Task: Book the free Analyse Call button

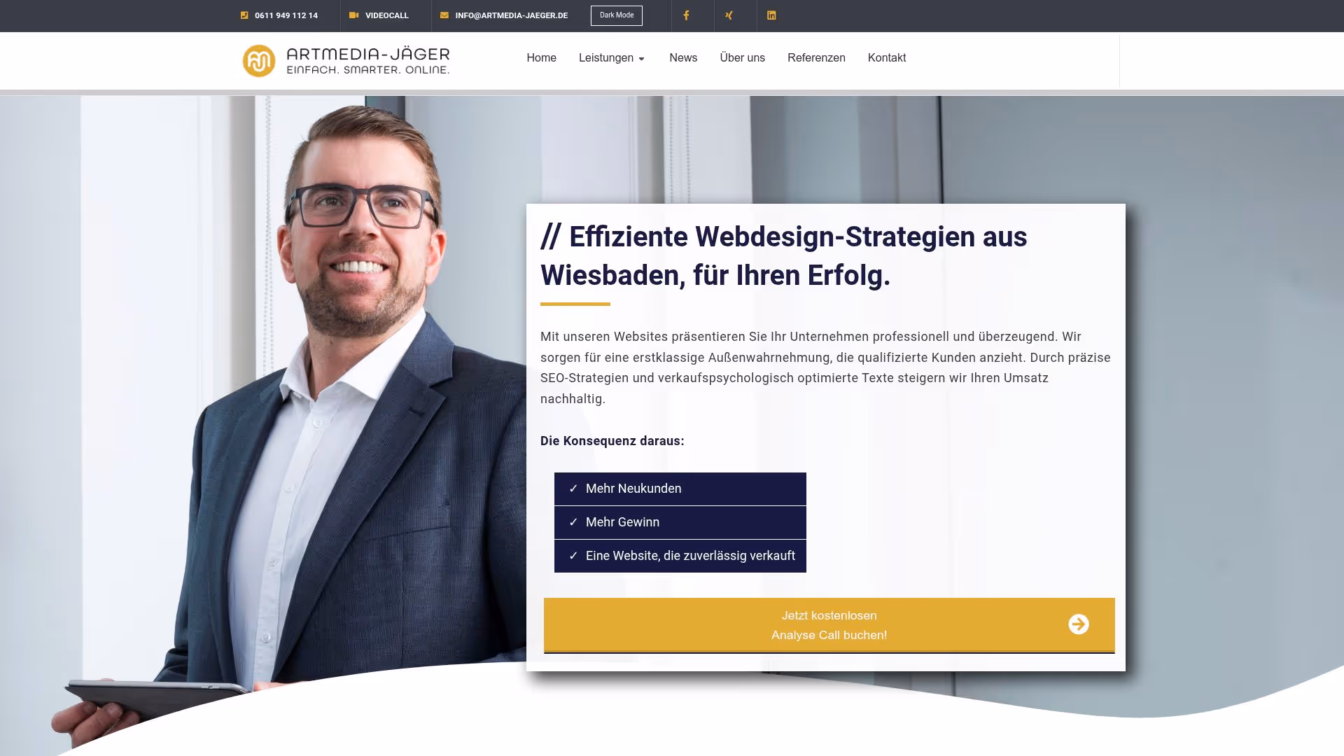Action: 829,625
